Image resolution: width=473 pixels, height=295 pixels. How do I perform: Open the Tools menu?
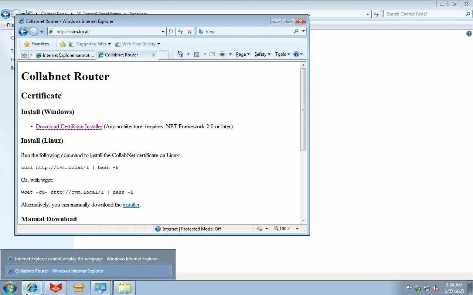(x=283, y=54)
